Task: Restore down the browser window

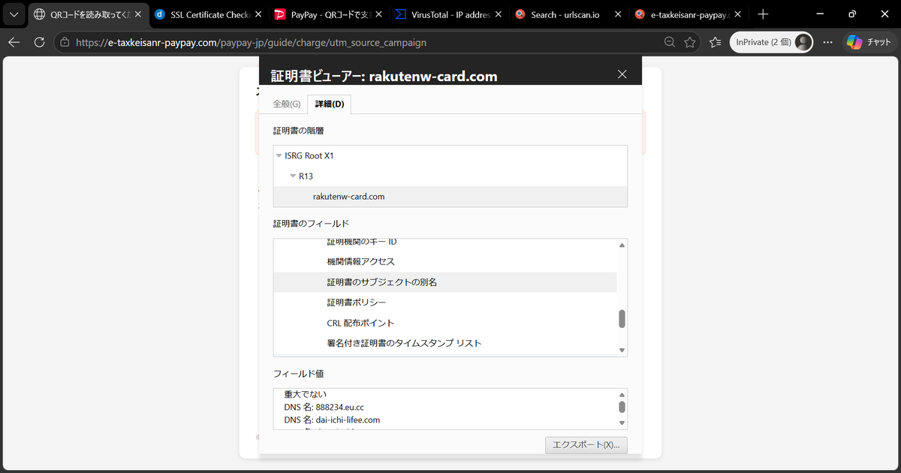Action: pos(852,14)
